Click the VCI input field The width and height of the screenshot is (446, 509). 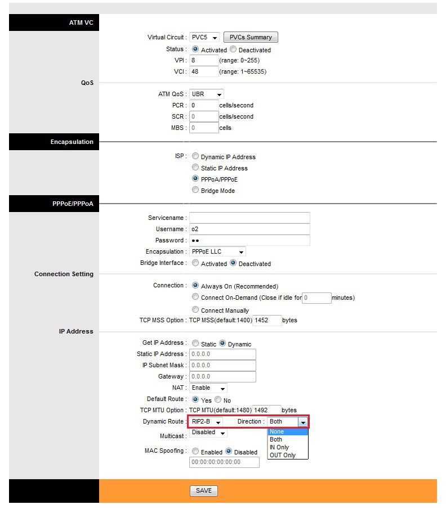point(204,71)
